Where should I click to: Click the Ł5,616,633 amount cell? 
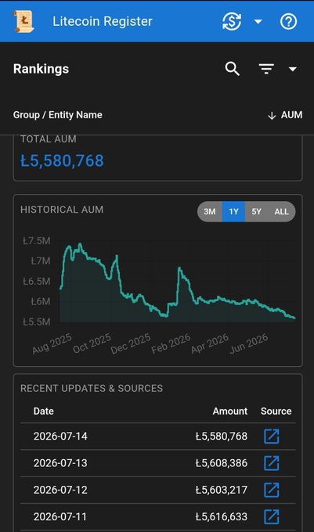[x=222, y=516]
